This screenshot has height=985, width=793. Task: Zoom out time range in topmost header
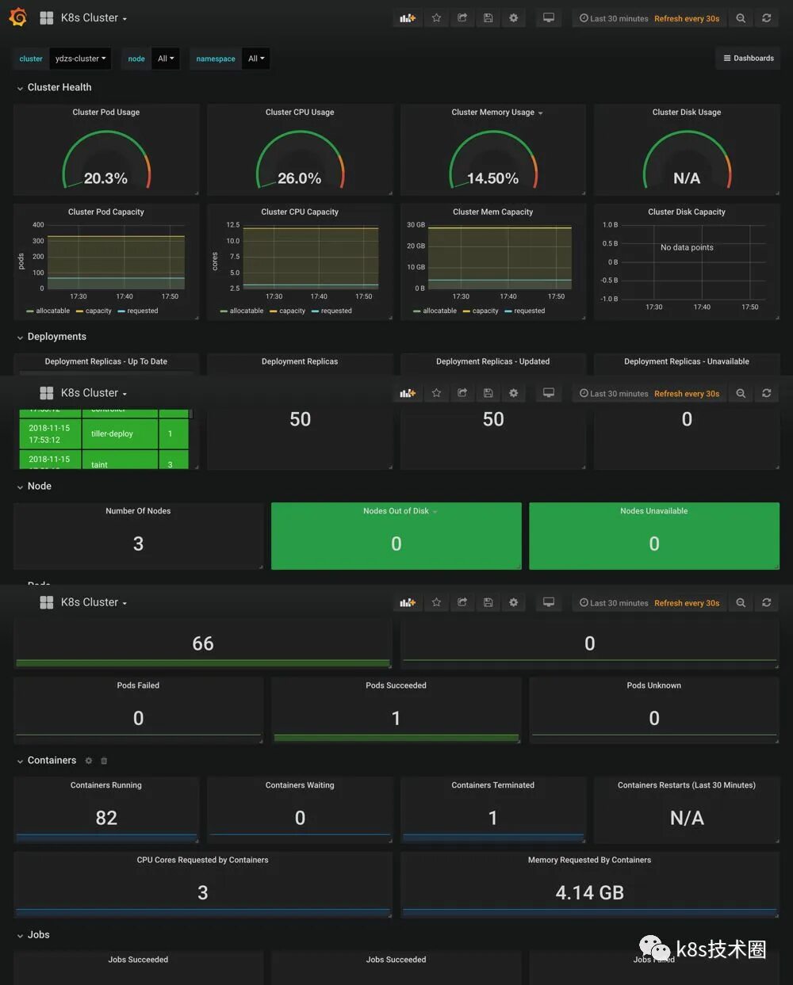(x=741, y=18)
